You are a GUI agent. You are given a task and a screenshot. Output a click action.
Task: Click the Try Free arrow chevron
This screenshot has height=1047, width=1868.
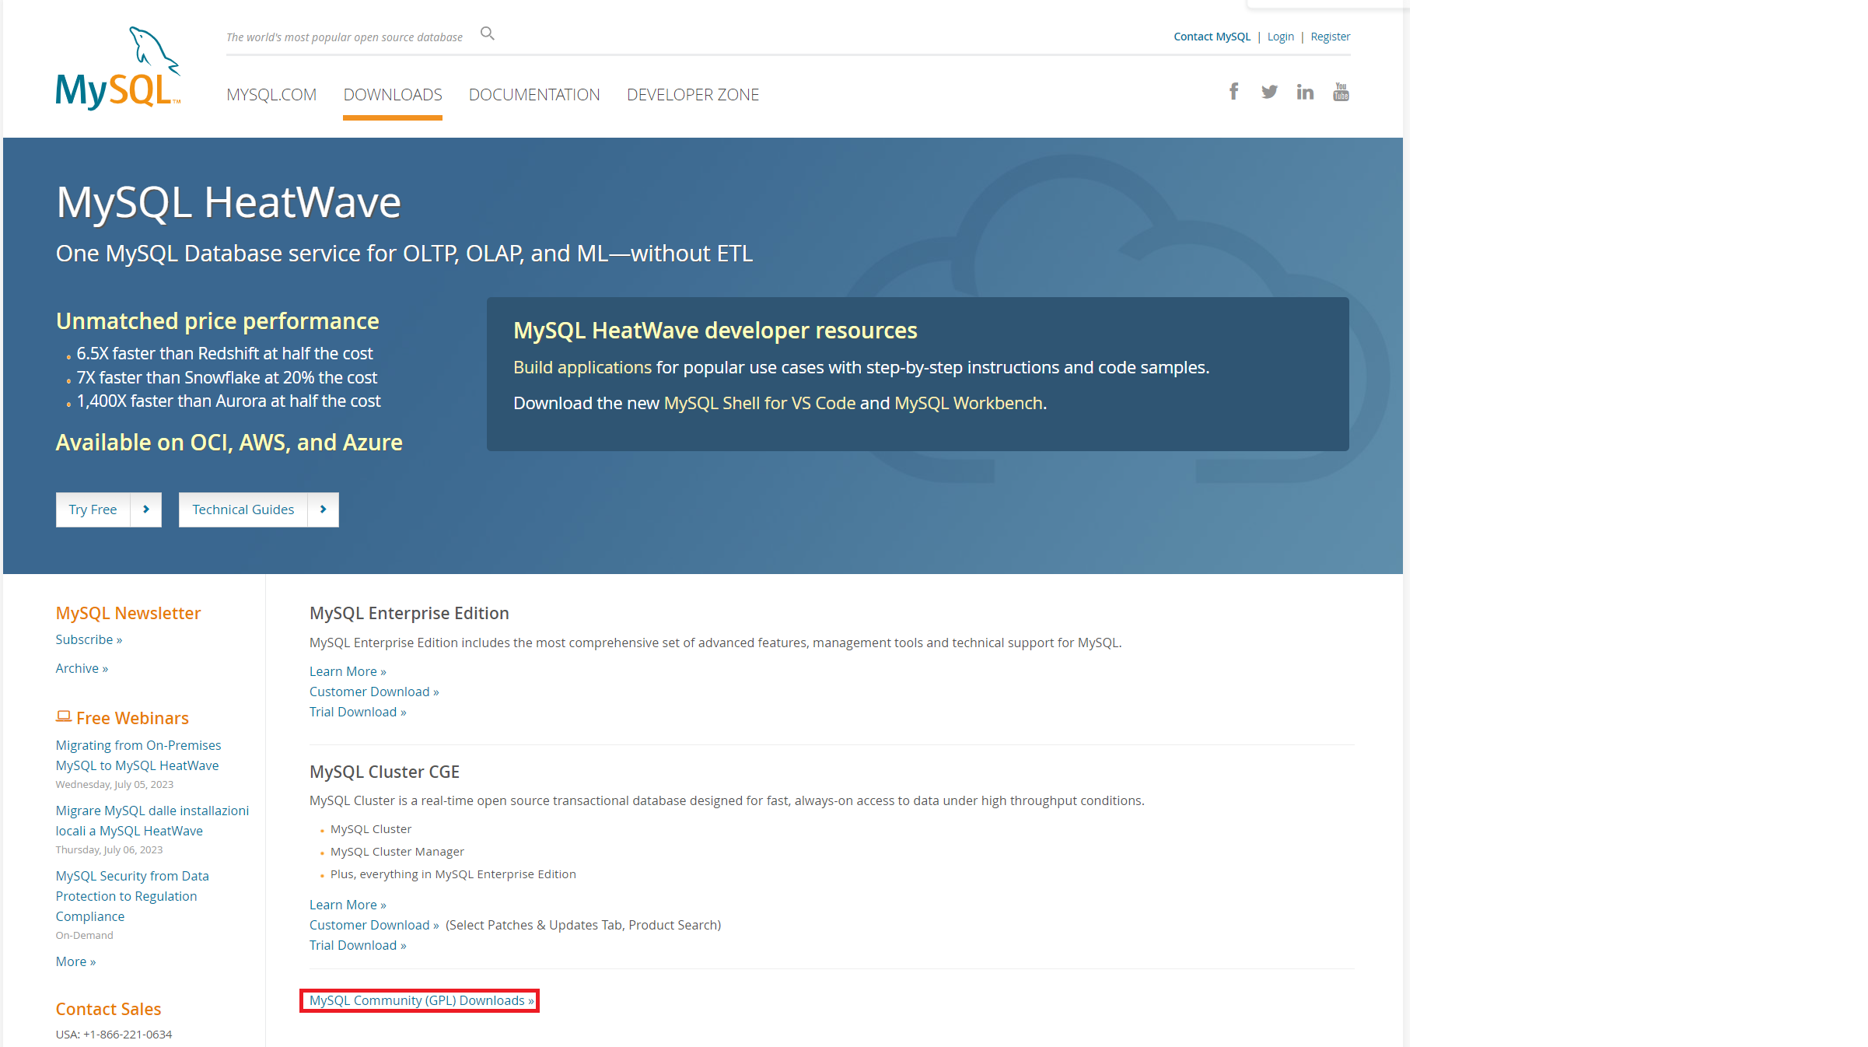(x=146, y=509)
